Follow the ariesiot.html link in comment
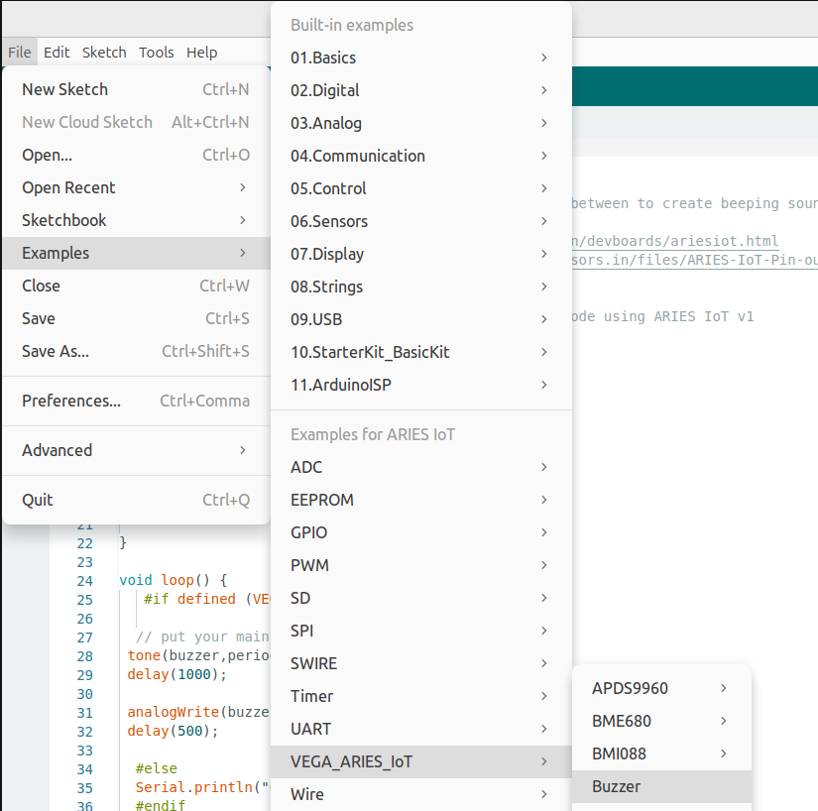 [675, 241]
